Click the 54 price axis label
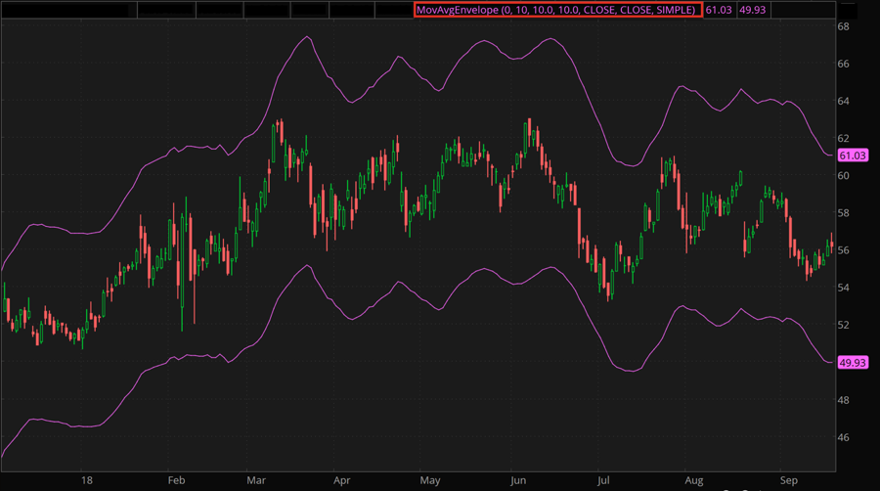The width and height of the screenshot is (880, 491). (x=843, y=288)
